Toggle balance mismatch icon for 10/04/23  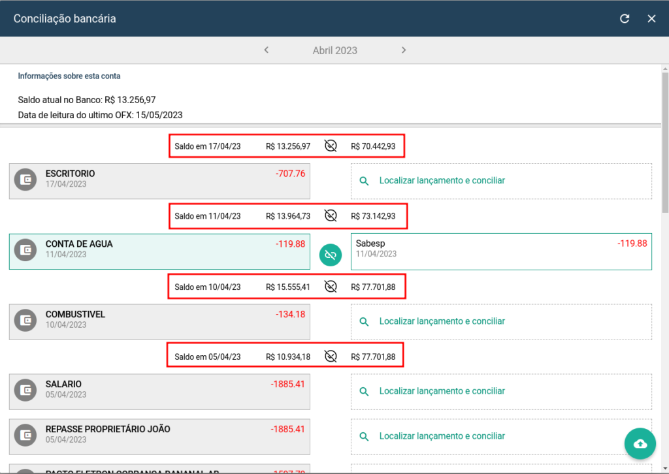(x=331, y=287)
